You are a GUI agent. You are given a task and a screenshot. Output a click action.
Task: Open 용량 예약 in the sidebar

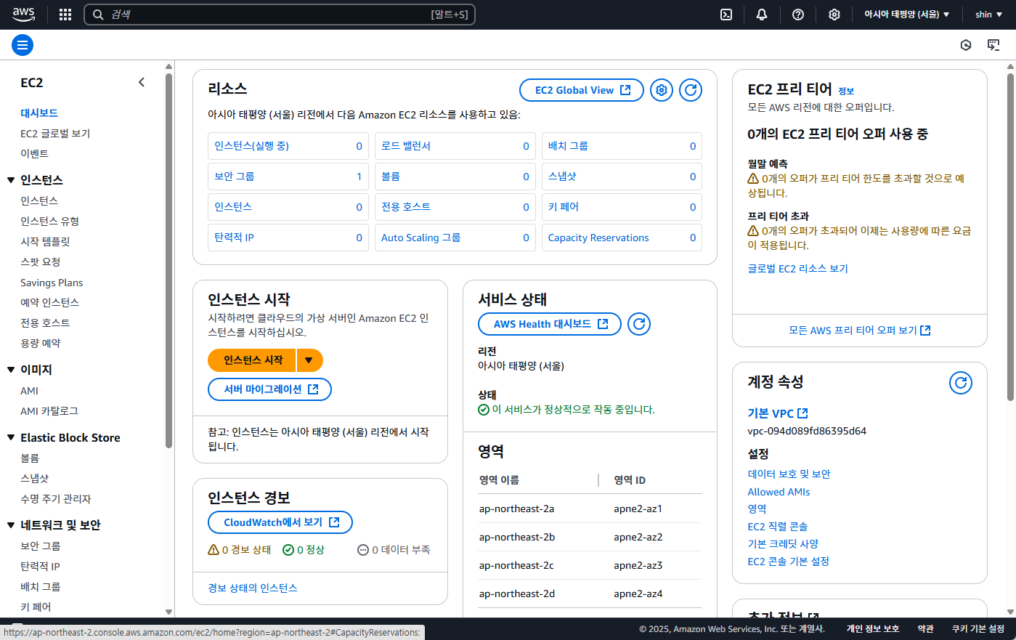[x=40, y=343]
